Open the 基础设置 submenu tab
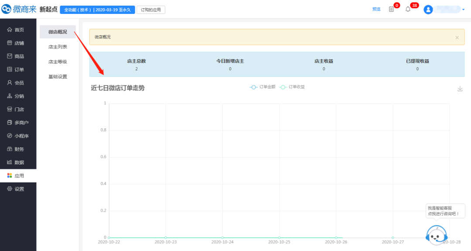 (x=58, y=77)
